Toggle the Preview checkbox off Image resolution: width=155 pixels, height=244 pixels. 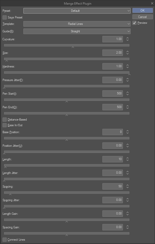coord(134,23)
